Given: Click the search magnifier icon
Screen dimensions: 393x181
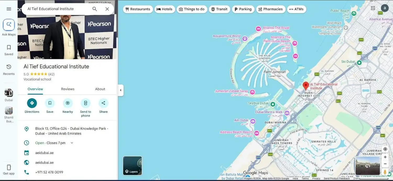Looking at the screenshot, I should pyautogui.click(x=95, y=9).
